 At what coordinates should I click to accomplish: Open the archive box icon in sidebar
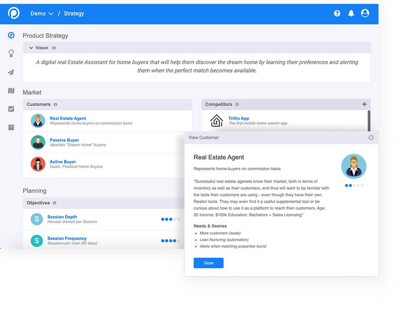11,127
